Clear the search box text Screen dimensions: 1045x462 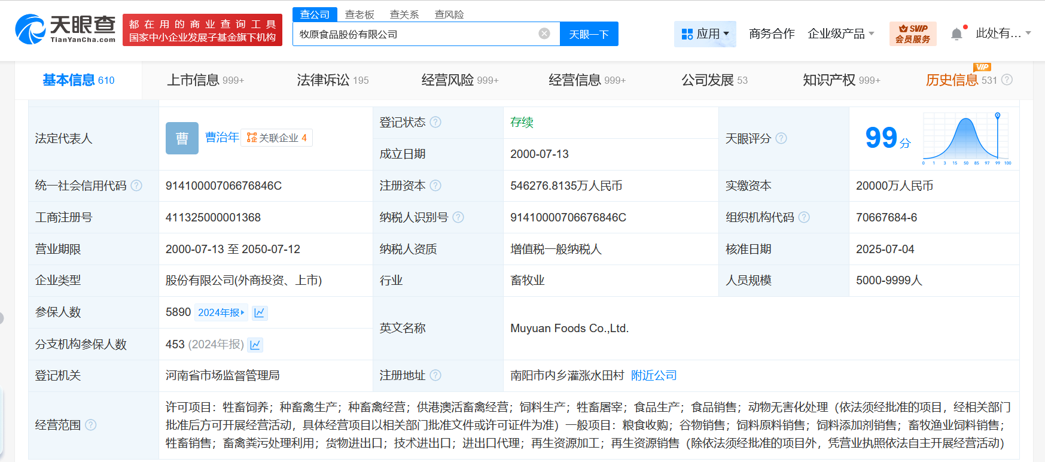(544, 34)
